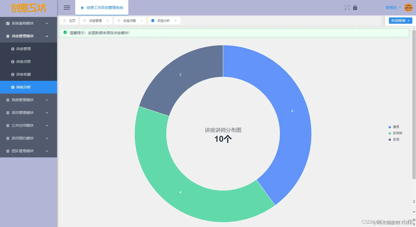Click the blue donut segment for 塞恩

click(x=292, y=111)
